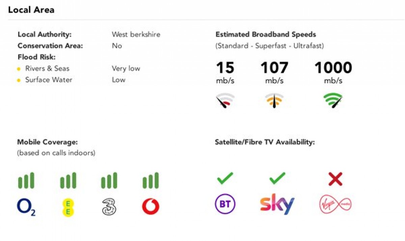Click the O2 network logo
This screenshot has width=405, height=241.
point(26,207)
